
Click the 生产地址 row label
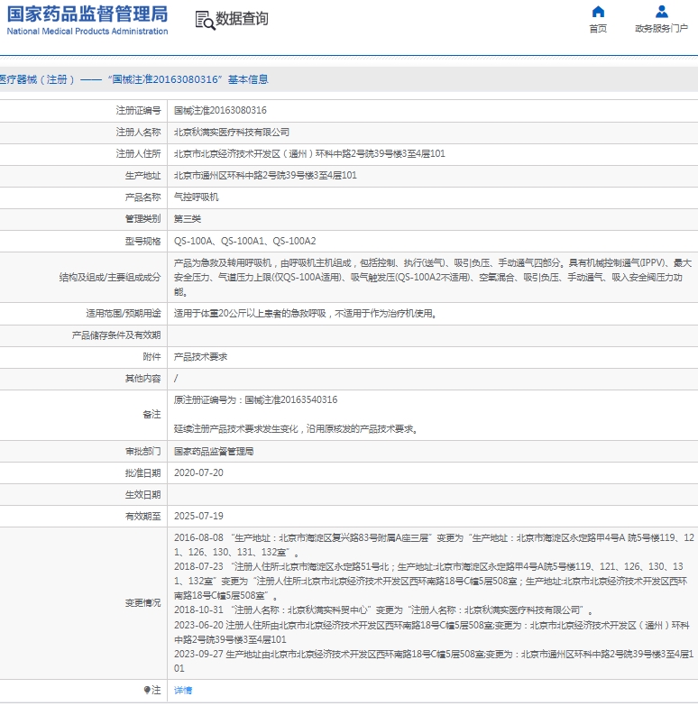pyautogui.click(x=142, y=175)
